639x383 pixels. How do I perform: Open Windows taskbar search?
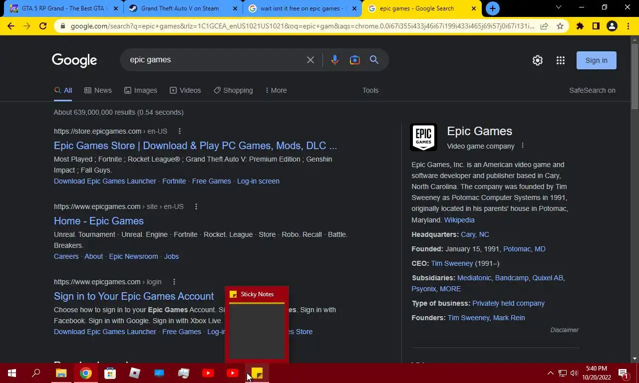tap(36, 373)
